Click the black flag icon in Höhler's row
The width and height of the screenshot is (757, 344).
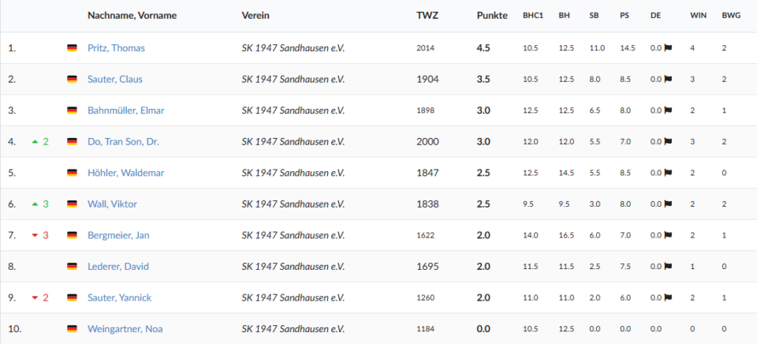[668, 173]
